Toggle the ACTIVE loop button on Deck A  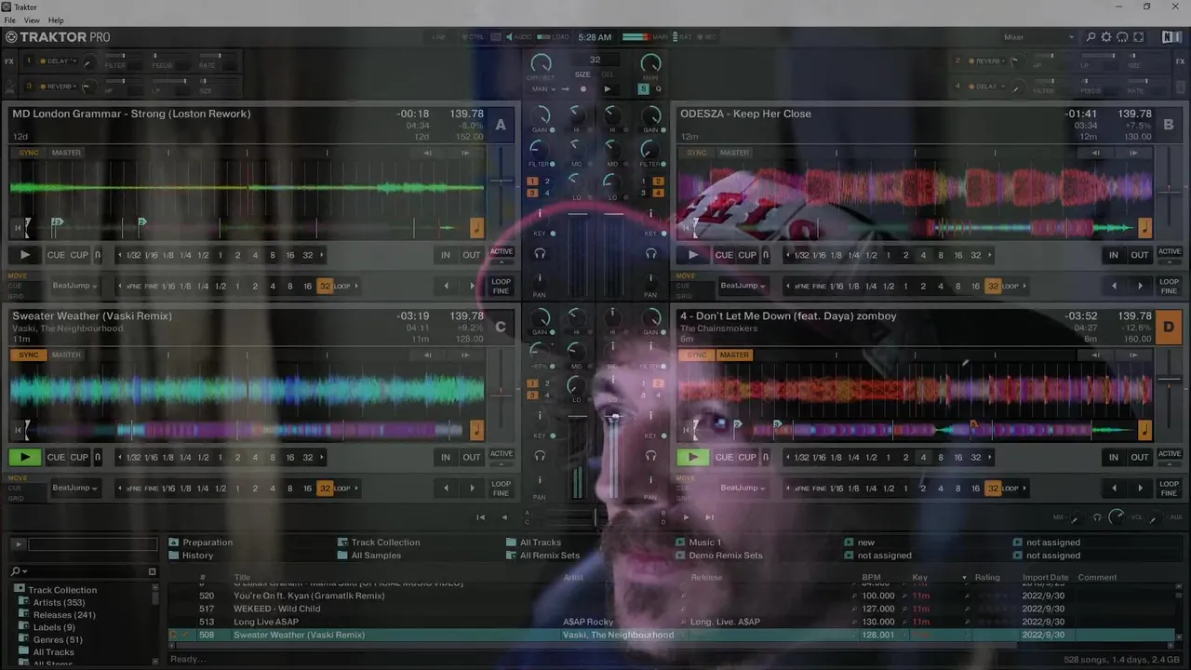pyautogui.click(x=502, y=252)
